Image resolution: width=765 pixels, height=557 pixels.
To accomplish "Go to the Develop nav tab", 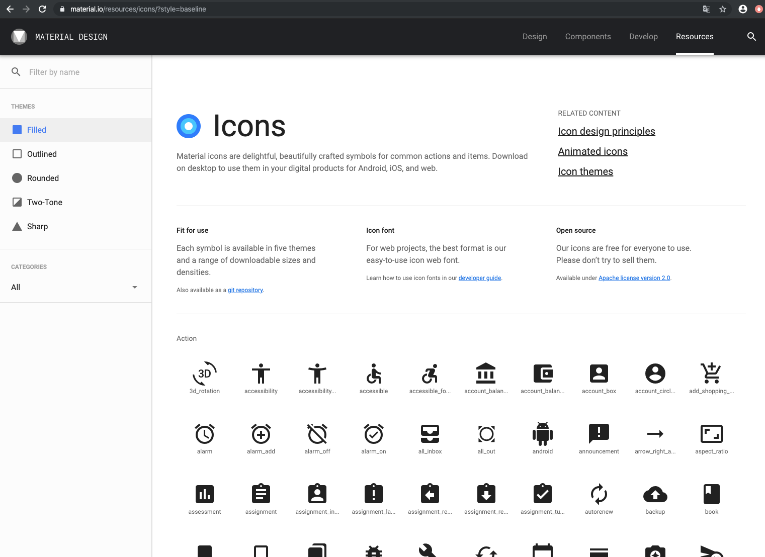I will (643, 37).
